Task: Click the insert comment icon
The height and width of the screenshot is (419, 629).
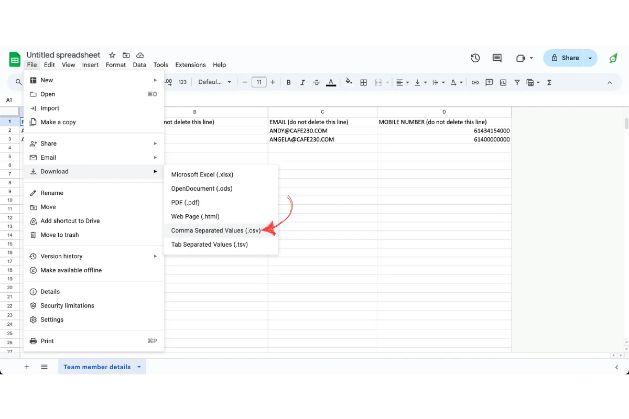Action: [489, 82]
